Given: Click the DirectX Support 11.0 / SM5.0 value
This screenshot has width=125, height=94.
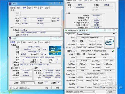Looking at the screenshot, I should coord(109,61).
